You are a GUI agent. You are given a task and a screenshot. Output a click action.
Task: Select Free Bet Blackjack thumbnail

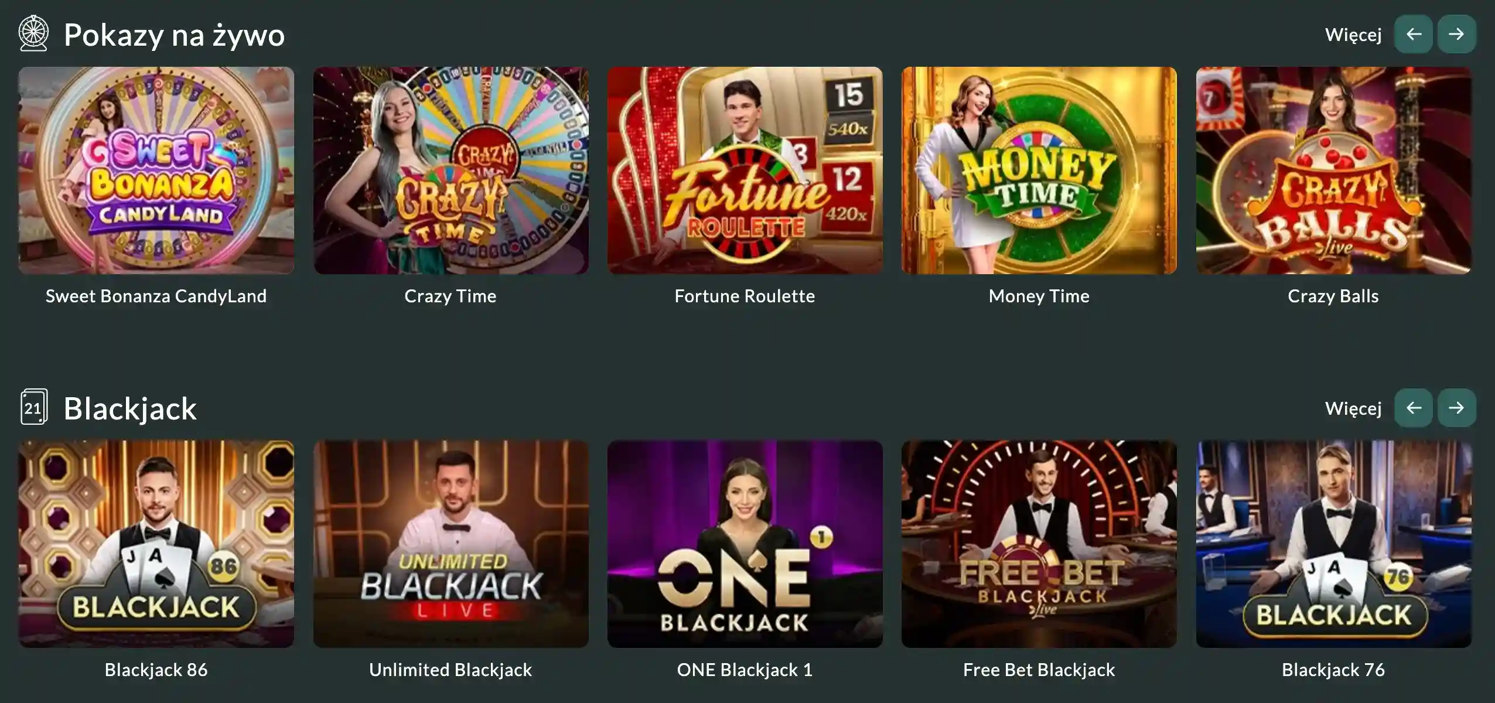(x=1039, y=544)
